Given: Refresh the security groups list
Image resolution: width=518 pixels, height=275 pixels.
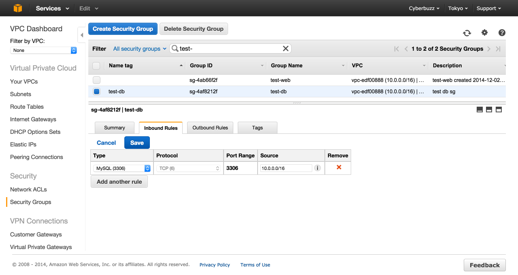Looking at the screenshot, I should [467, 33].
